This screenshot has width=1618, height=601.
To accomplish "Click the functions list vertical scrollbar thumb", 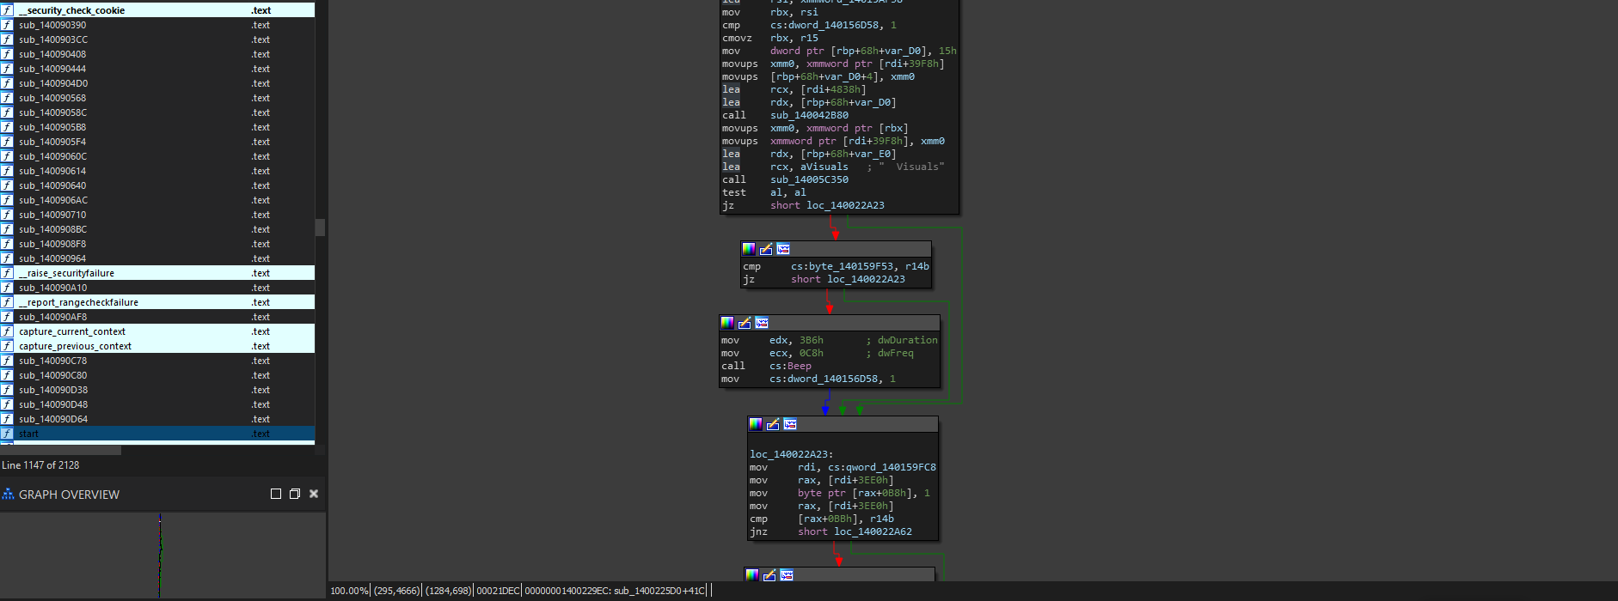I will (320, 227).
